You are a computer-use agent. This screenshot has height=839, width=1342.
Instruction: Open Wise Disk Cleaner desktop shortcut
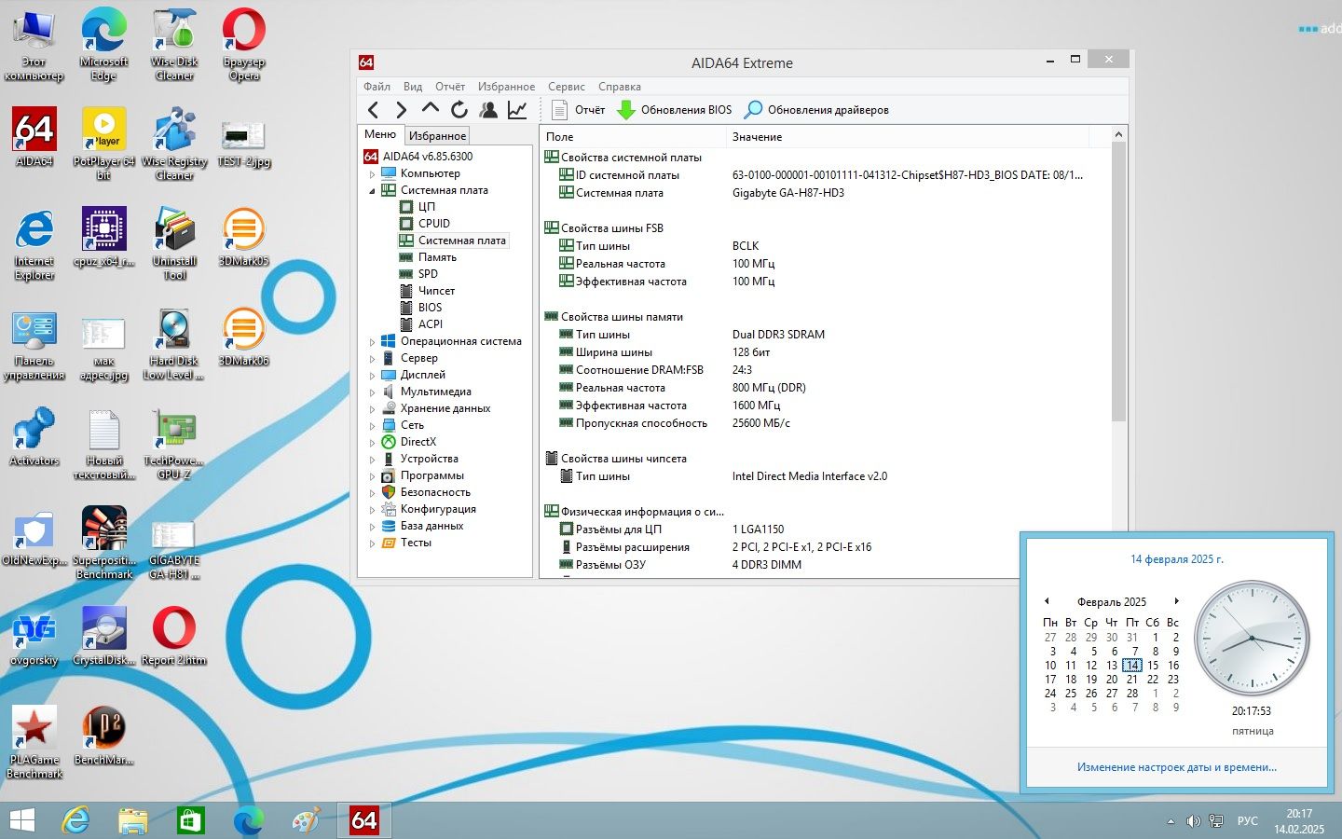pyautogui.click(x=174, y=45)
